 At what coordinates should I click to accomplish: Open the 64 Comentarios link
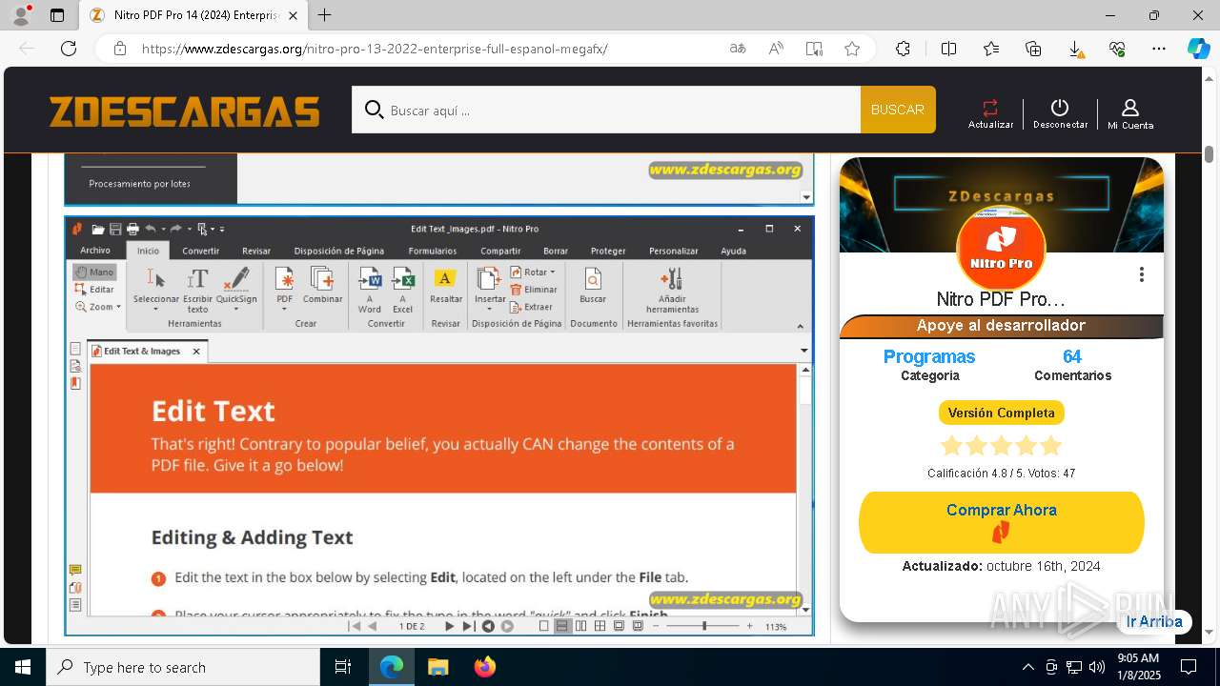[1072, 356]
